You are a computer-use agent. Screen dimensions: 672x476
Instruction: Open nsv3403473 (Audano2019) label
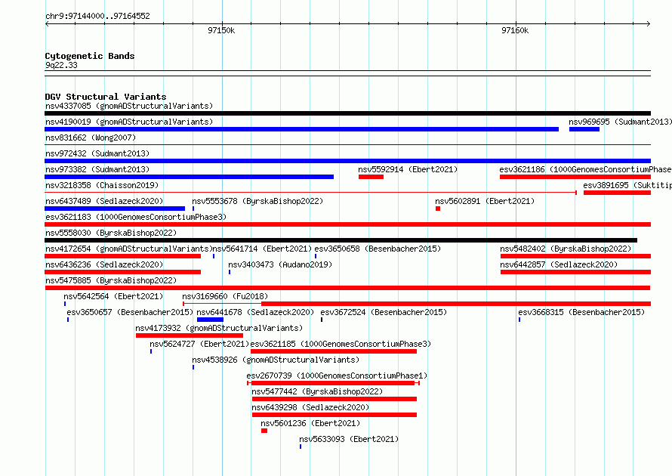(280, 264)
